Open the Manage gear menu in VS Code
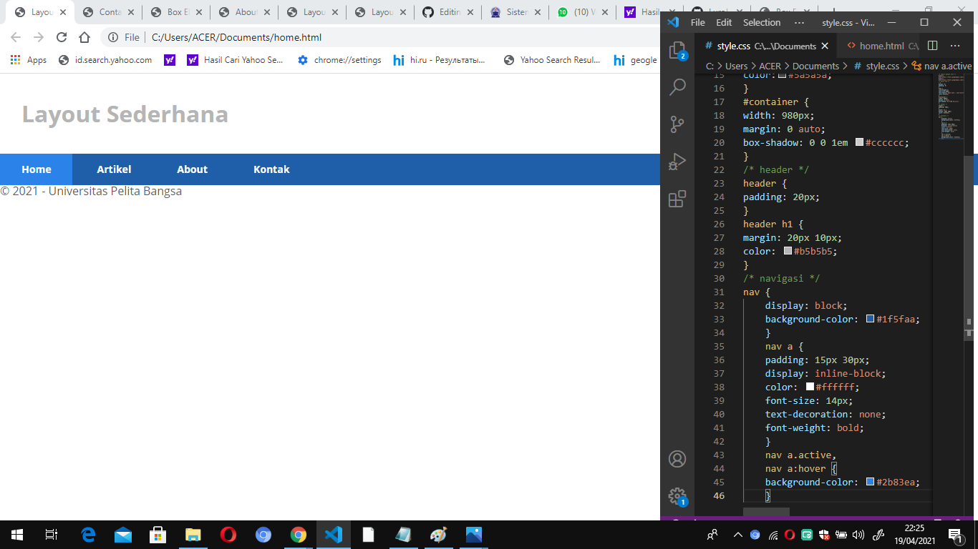 [x=678, y=496]
